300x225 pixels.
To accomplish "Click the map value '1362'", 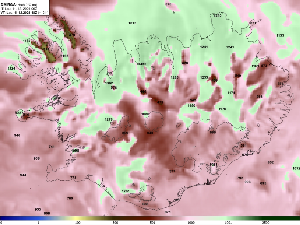I will [109, 83].
